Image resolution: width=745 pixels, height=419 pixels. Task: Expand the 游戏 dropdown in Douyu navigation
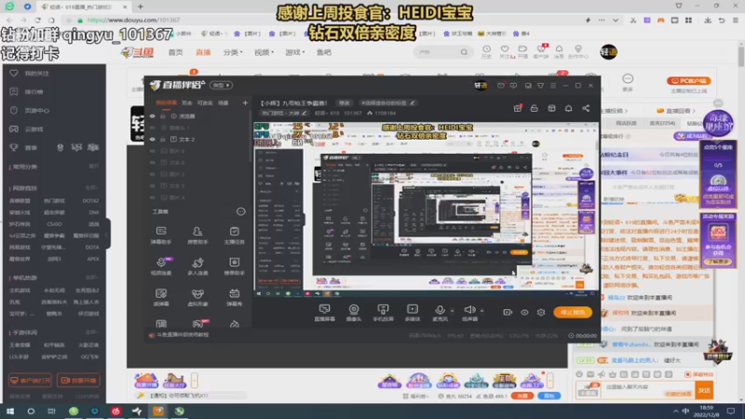294,52
